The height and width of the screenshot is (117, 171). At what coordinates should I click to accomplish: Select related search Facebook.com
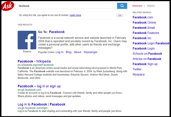click(x=143, y=17)
